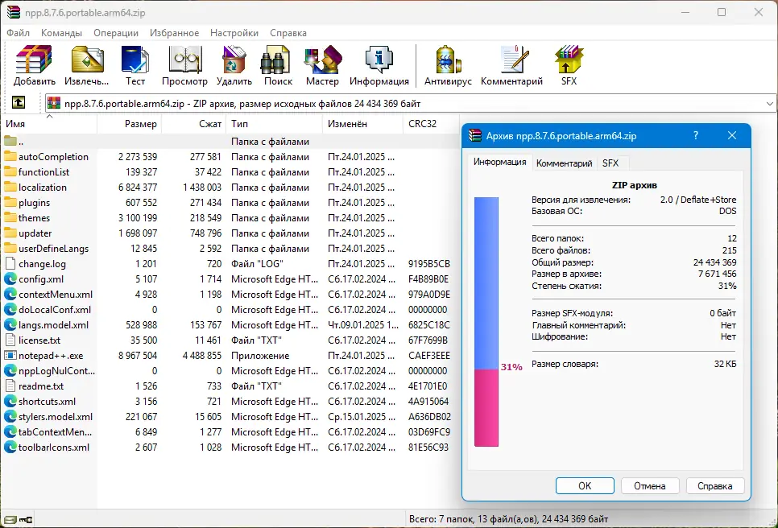Select the Информация dialog tab
This screenshot has height=528, width=778.
point(499,162)
